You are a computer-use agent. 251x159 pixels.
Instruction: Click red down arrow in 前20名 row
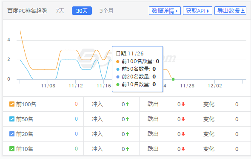pos(183,134)
